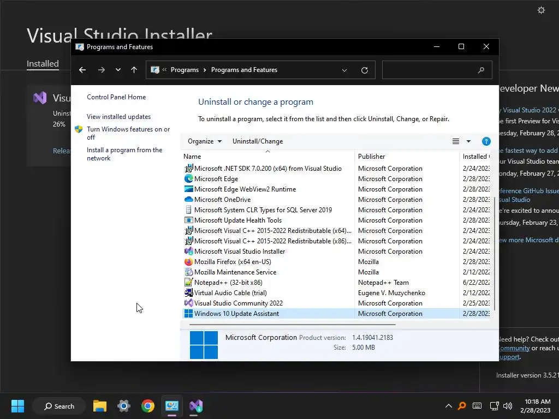This screenshot has height=419, width=559.
Task: Click Programs in the address breadcrumb
Action: coord(185,70)
